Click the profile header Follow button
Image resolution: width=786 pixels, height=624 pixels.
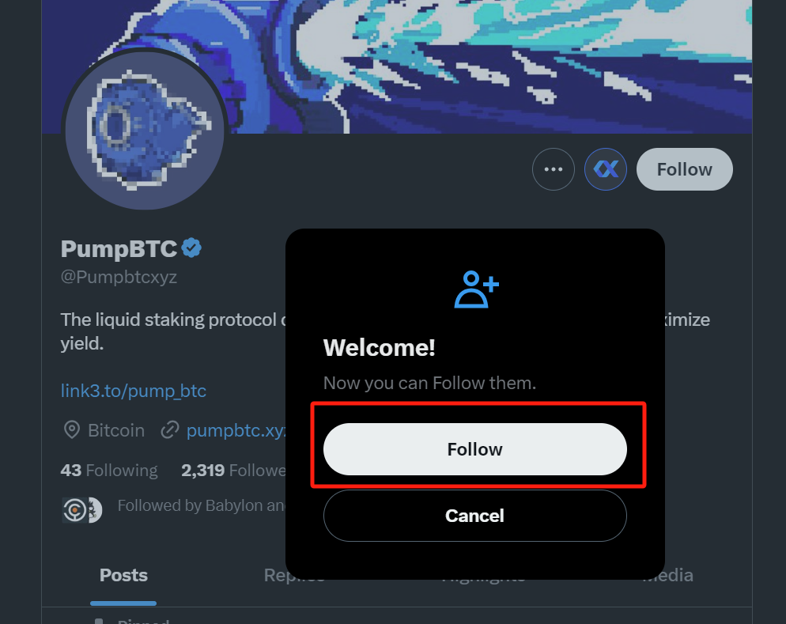click(684, 169)
